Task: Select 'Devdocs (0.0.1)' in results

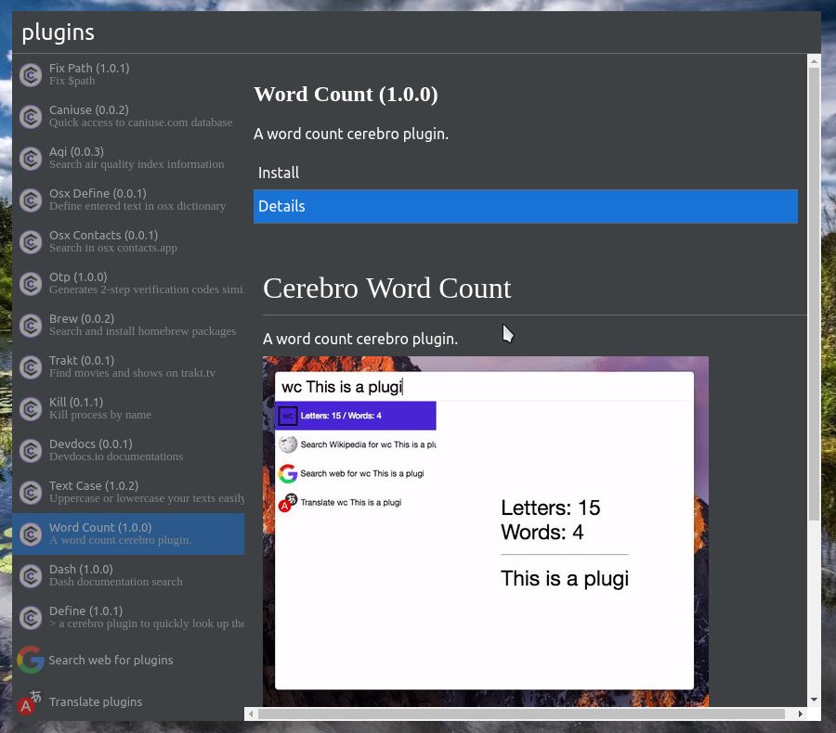Action: point(128,451)
